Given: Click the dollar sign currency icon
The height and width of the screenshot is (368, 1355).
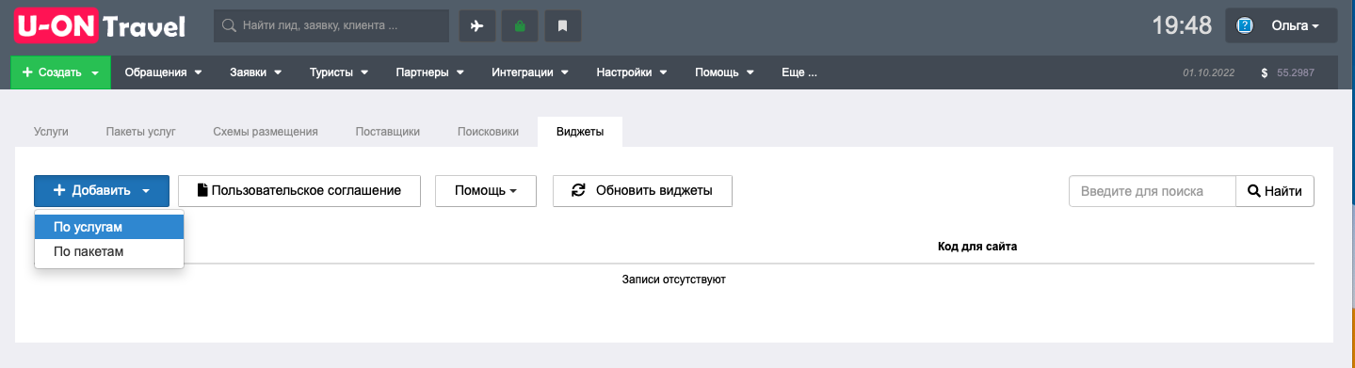Looking at the screenshot, I should (1265, 72).
